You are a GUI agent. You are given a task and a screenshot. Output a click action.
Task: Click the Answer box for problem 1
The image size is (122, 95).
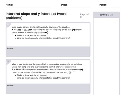48,52
